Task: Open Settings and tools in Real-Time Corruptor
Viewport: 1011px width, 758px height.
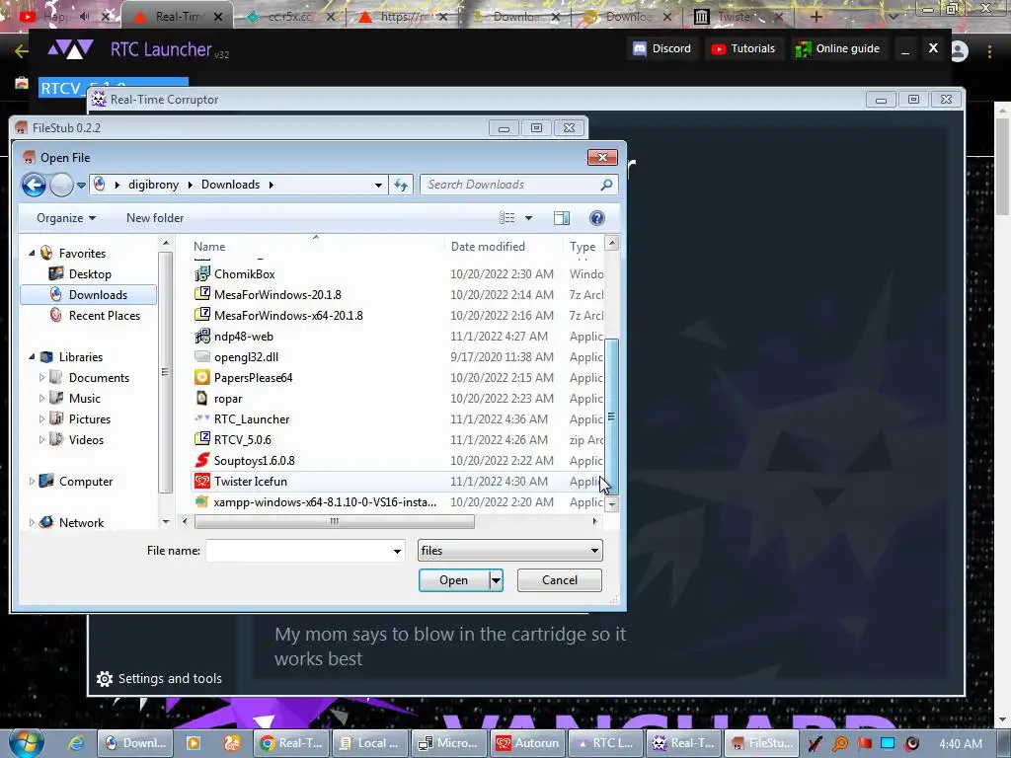Action: coord(159,678)
